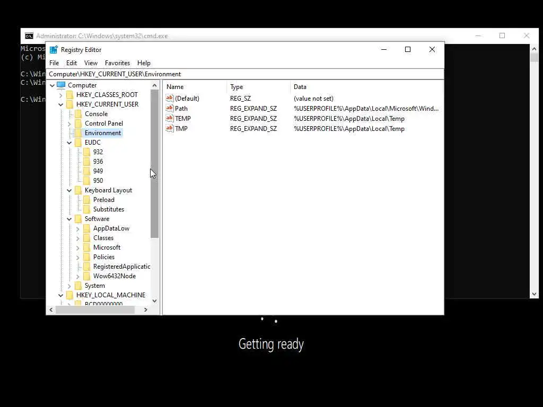Expand the System key
This screenshot has width=543, height=407.
coord(69,286)
